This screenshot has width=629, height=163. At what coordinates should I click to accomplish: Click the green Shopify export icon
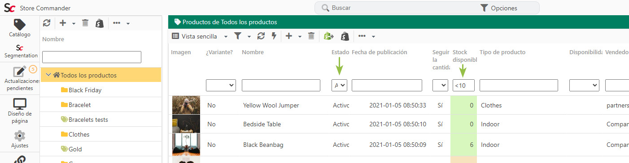329,36
